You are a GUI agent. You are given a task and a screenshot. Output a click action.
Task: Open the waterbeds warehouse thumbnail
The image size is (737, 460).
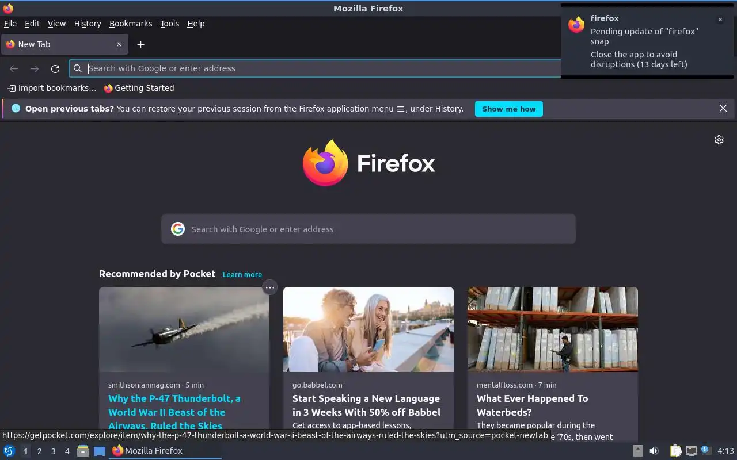pyautogui.click(x=553, y=329)
